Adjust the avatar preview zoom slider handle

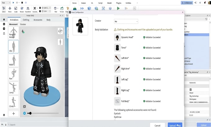tap(30, 113)
